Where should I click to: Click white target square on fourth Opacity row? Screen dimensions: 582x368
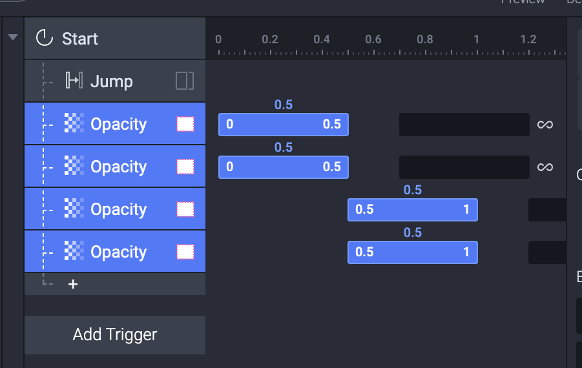pyautogui.click(x=185, y=252)
